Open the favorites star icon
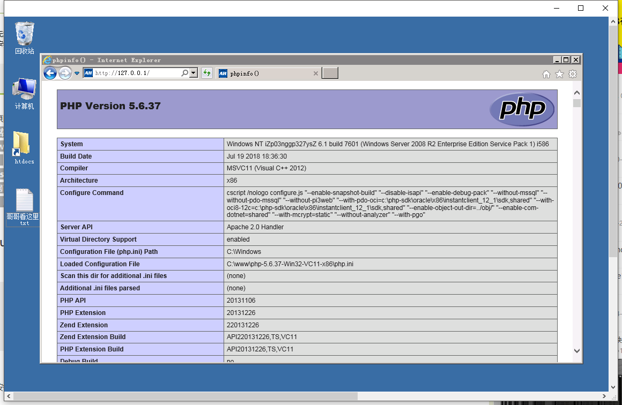Screen dimensions: 622x405 (x=559, y=74)
